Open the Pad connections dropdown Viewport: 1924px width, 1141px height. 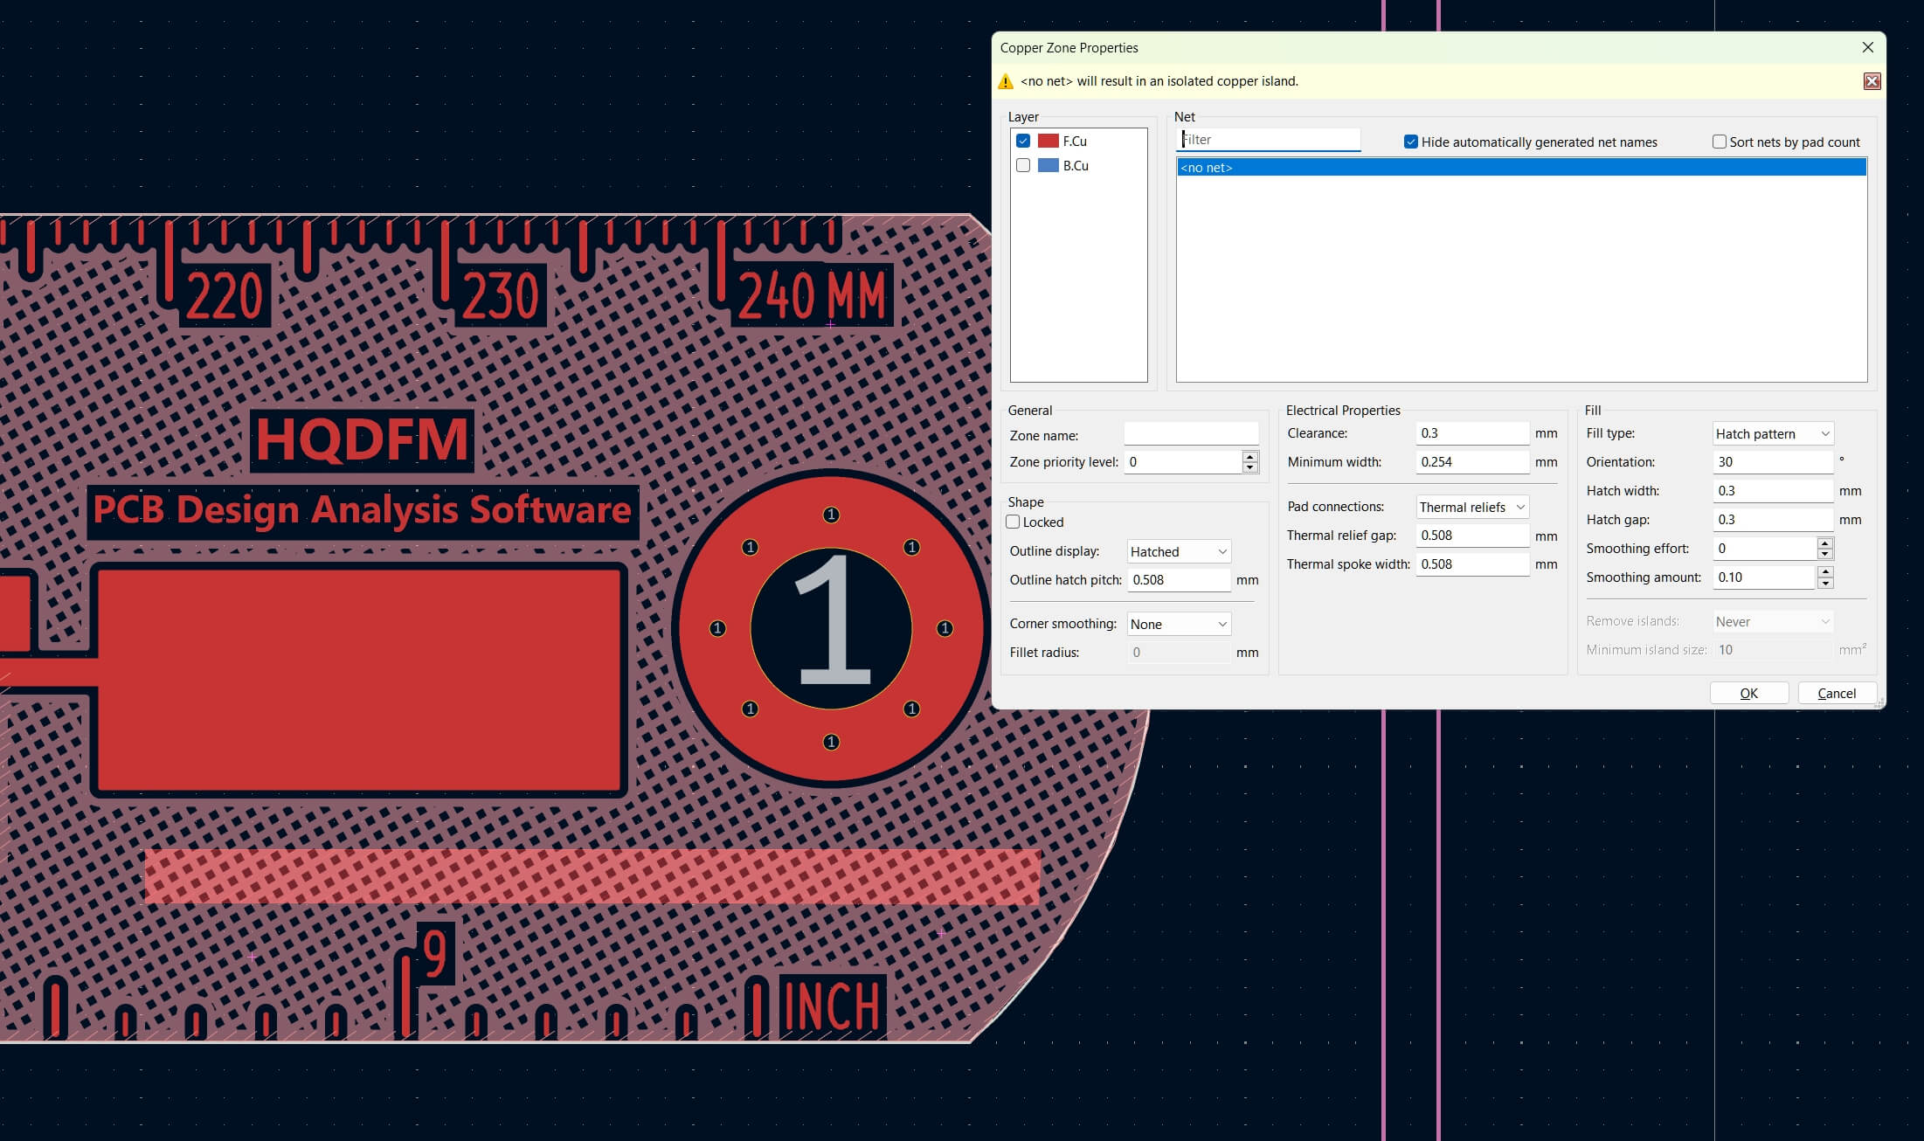[1471, 507]
